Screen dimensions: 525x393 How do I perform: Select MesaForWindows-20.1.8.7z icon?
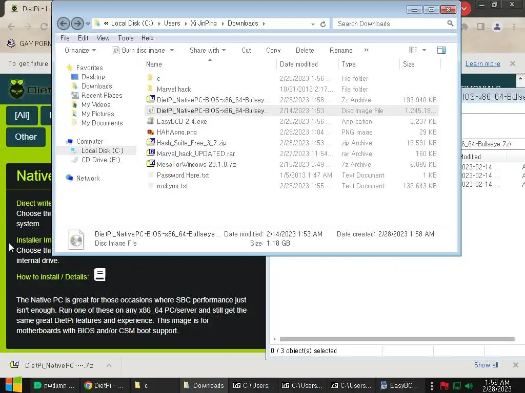[151, 164]
